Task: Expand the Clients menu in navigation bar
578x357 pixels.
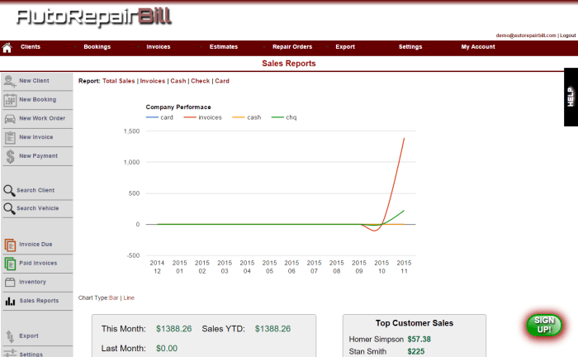Action: tap(31, 47)
